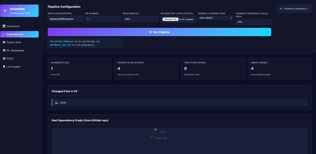Image resolution: width=316 pixels, height=154 pixels.
Task: Focus the Carbon Threshold value field
Action: pyautogui.click(x=253, y=22)
